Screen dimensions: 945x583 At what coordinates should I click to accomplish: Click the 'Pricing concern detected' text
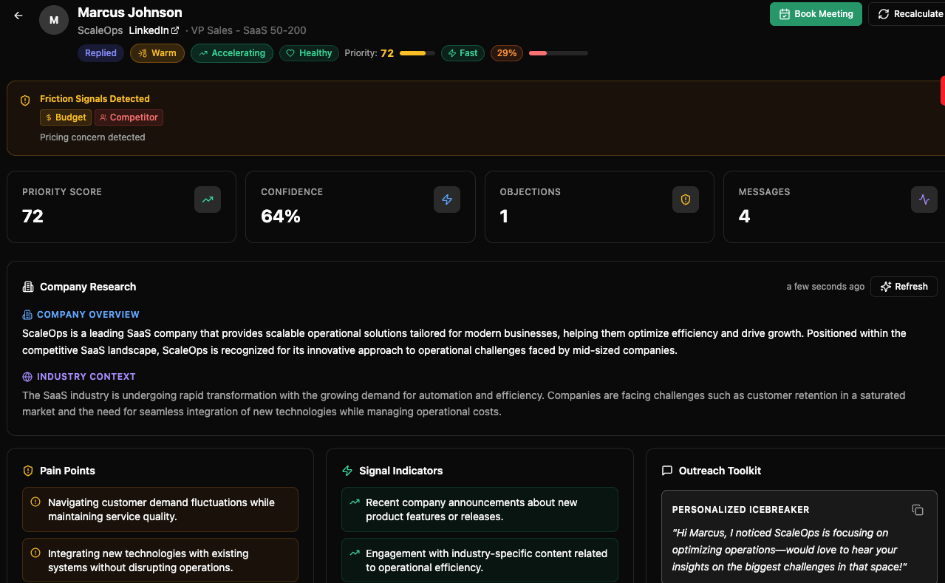pyautogui.click(x=92, y=137)
